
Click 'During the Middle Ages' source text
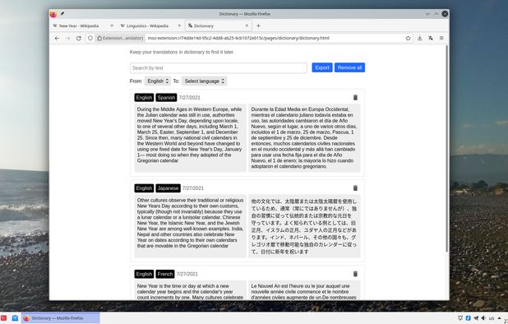click(x=190, y=137)
